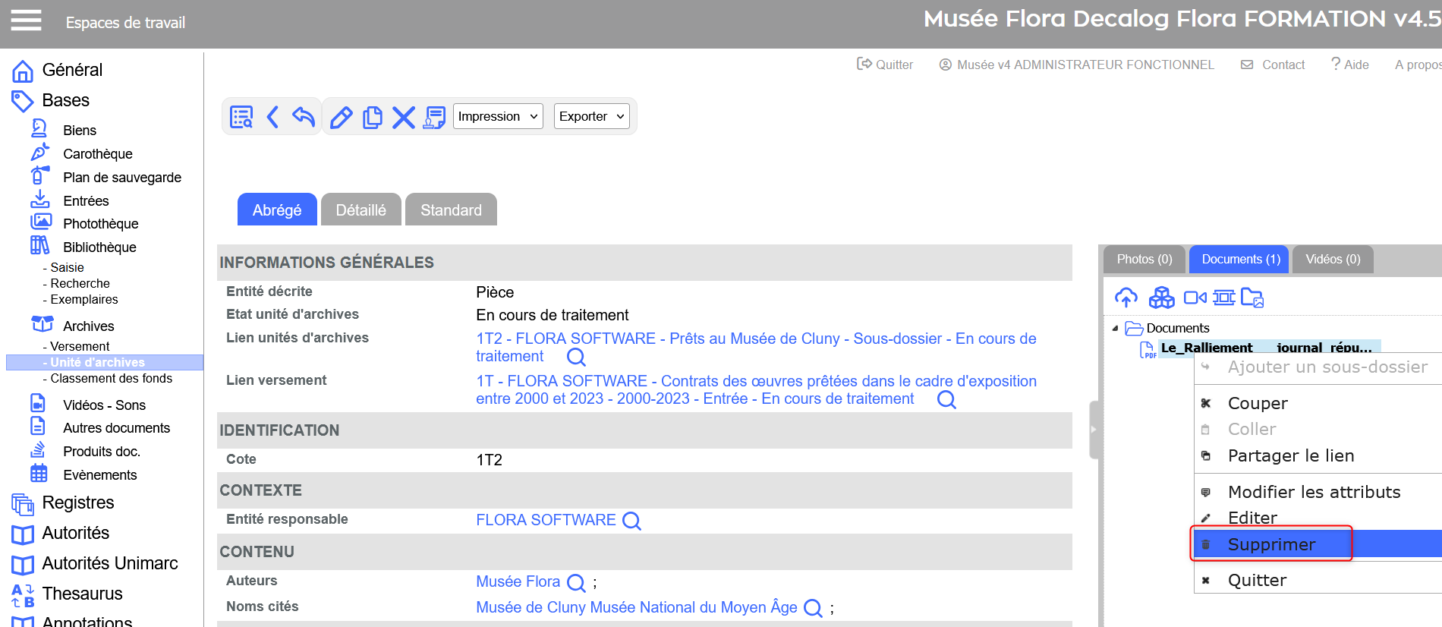This screenshot has width=1442, height=627.
Task: Click the three cubes icon
Action: pos(1161,298)
